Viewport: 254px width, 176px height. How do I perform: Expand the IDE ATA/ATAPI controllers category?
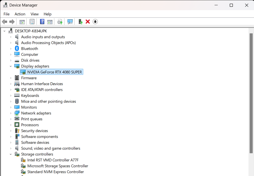(11, 90)
